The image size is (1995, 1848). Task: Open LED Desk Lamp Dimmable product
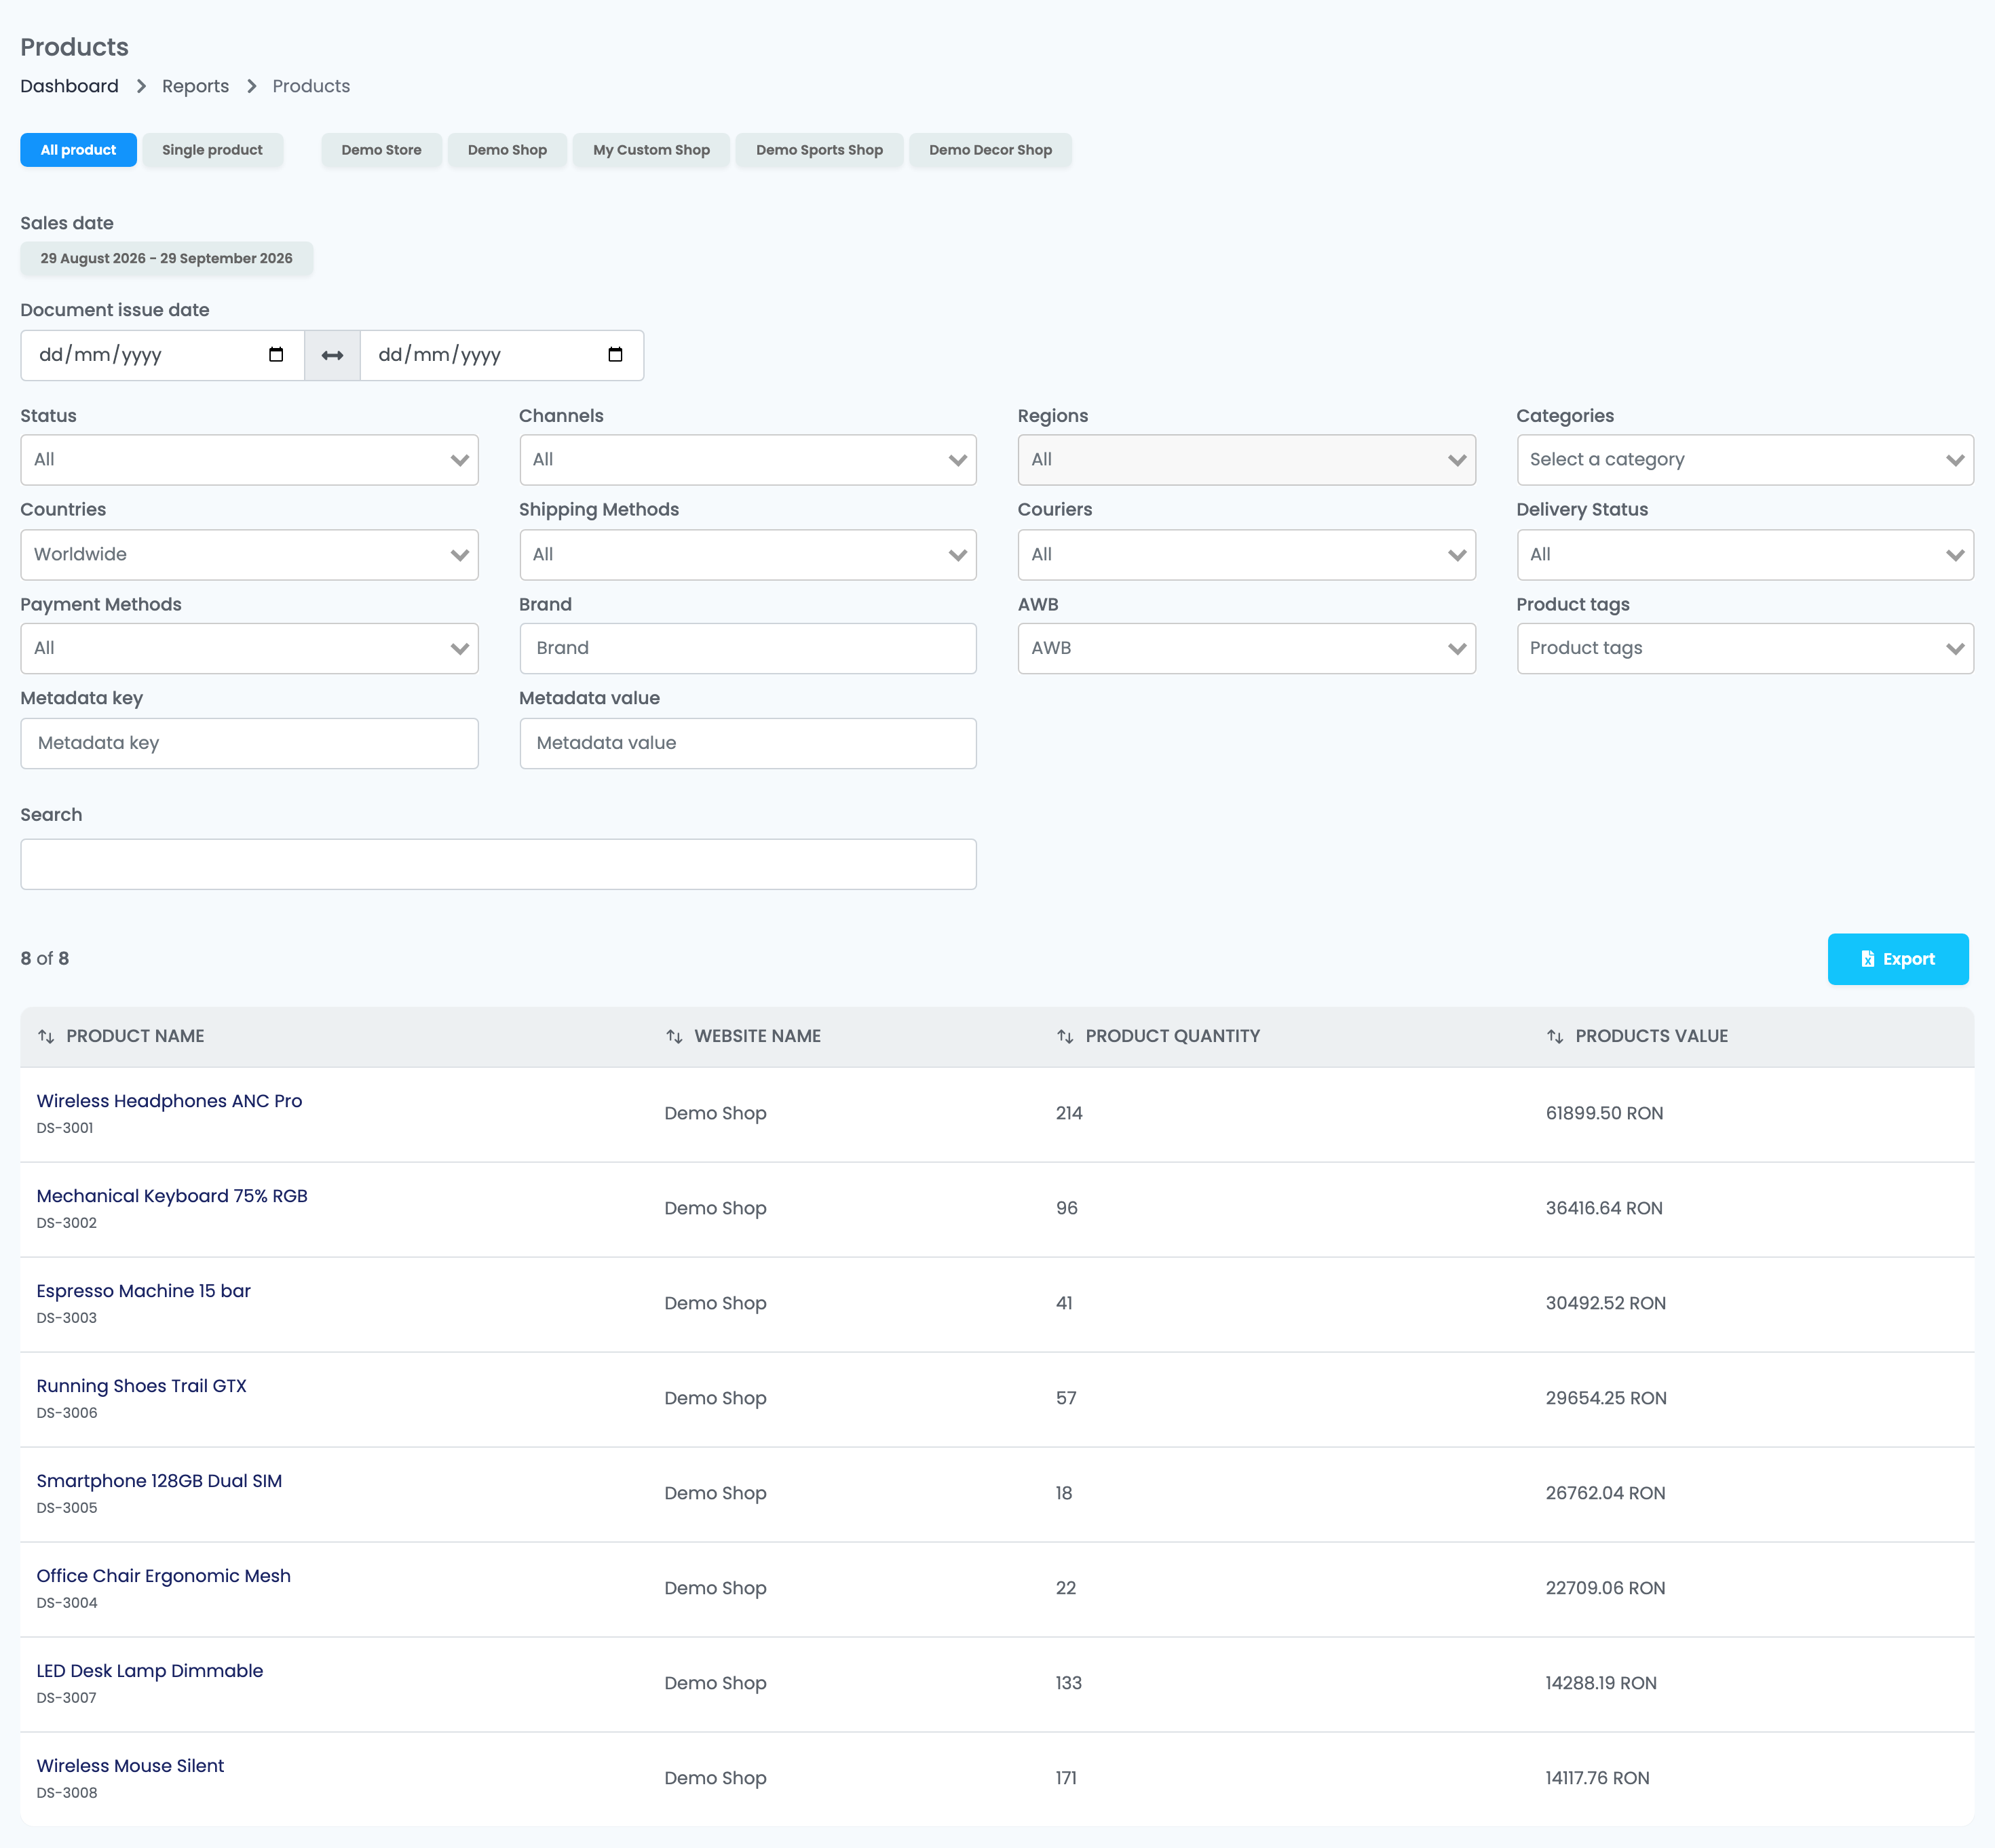[150, 1671]
